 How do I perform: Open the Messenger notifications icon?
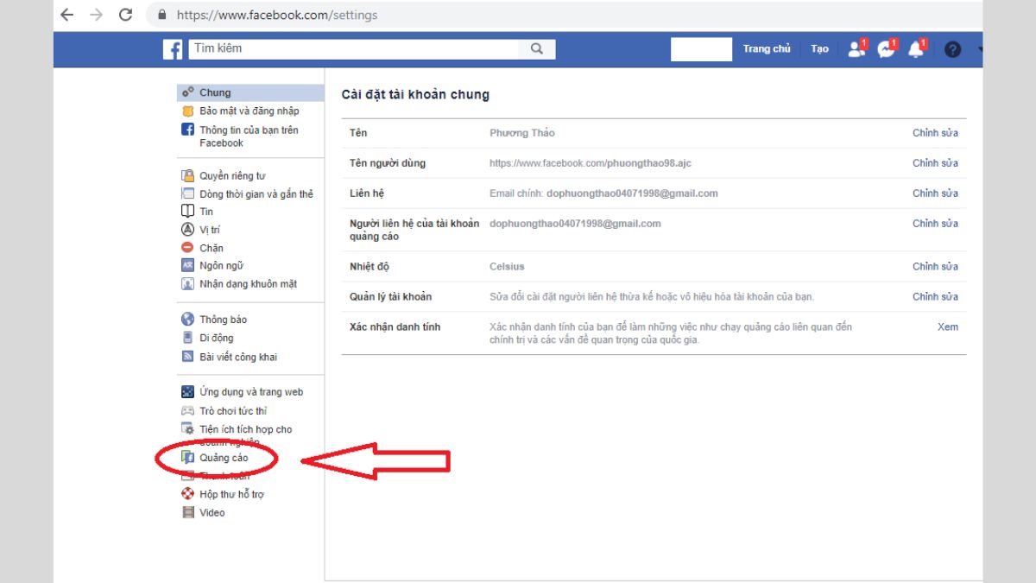pos(886,49)
